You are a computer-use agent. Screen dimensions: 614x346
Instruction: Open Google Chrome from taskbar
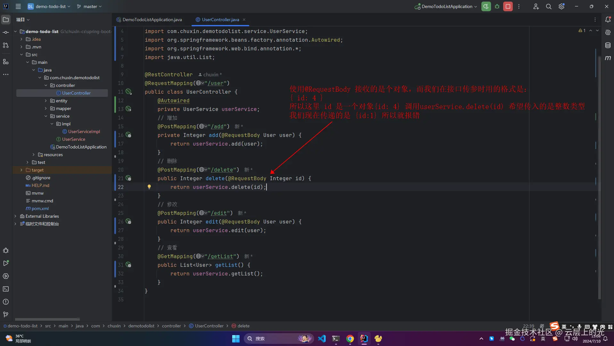point(350,339)
